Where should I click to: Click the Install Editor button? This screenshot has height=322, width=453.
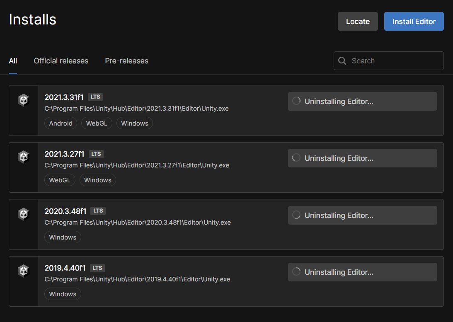coord(414,22)
